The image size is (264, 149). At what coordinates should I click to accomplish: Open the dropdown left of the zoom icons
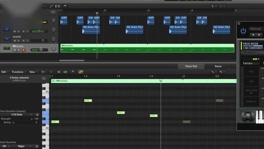tap(45, 6)
